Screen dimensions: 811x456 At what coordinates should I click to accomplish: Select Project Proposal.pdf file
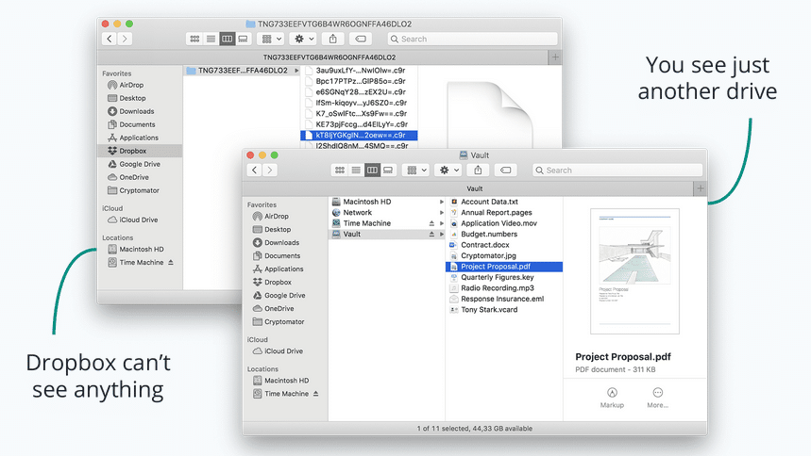(504, 267)
